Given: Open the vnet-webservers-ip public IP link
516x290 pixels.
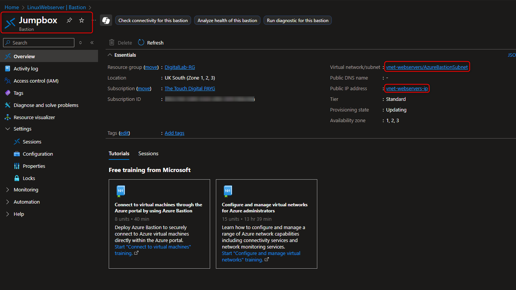Looking at the screenshot, I should 407,88.
